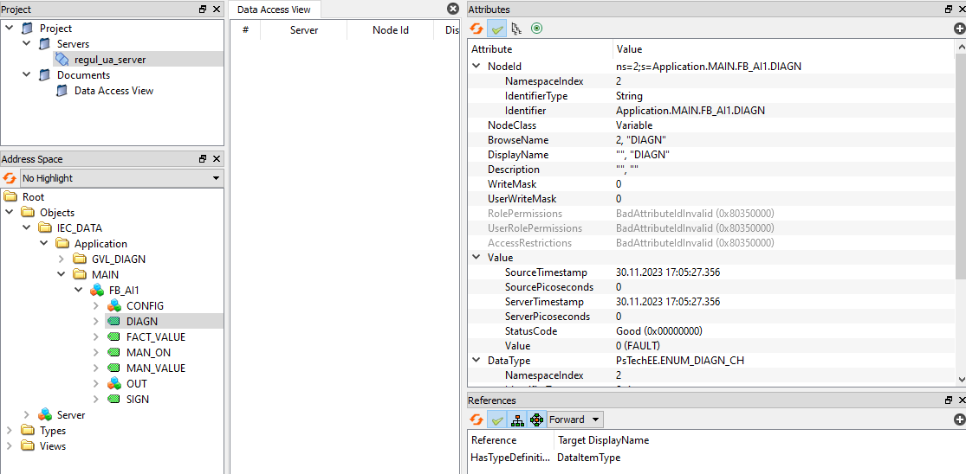The image size is (966, 474).
Task: Toggle the green checkmark in Attributes toolbar
Action: [x=497, y=29]
